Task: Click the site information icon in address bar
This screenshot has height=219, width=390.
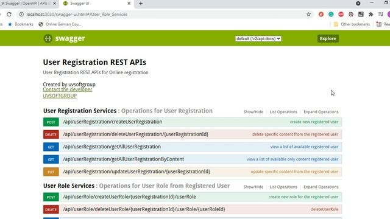Action: 22,15
